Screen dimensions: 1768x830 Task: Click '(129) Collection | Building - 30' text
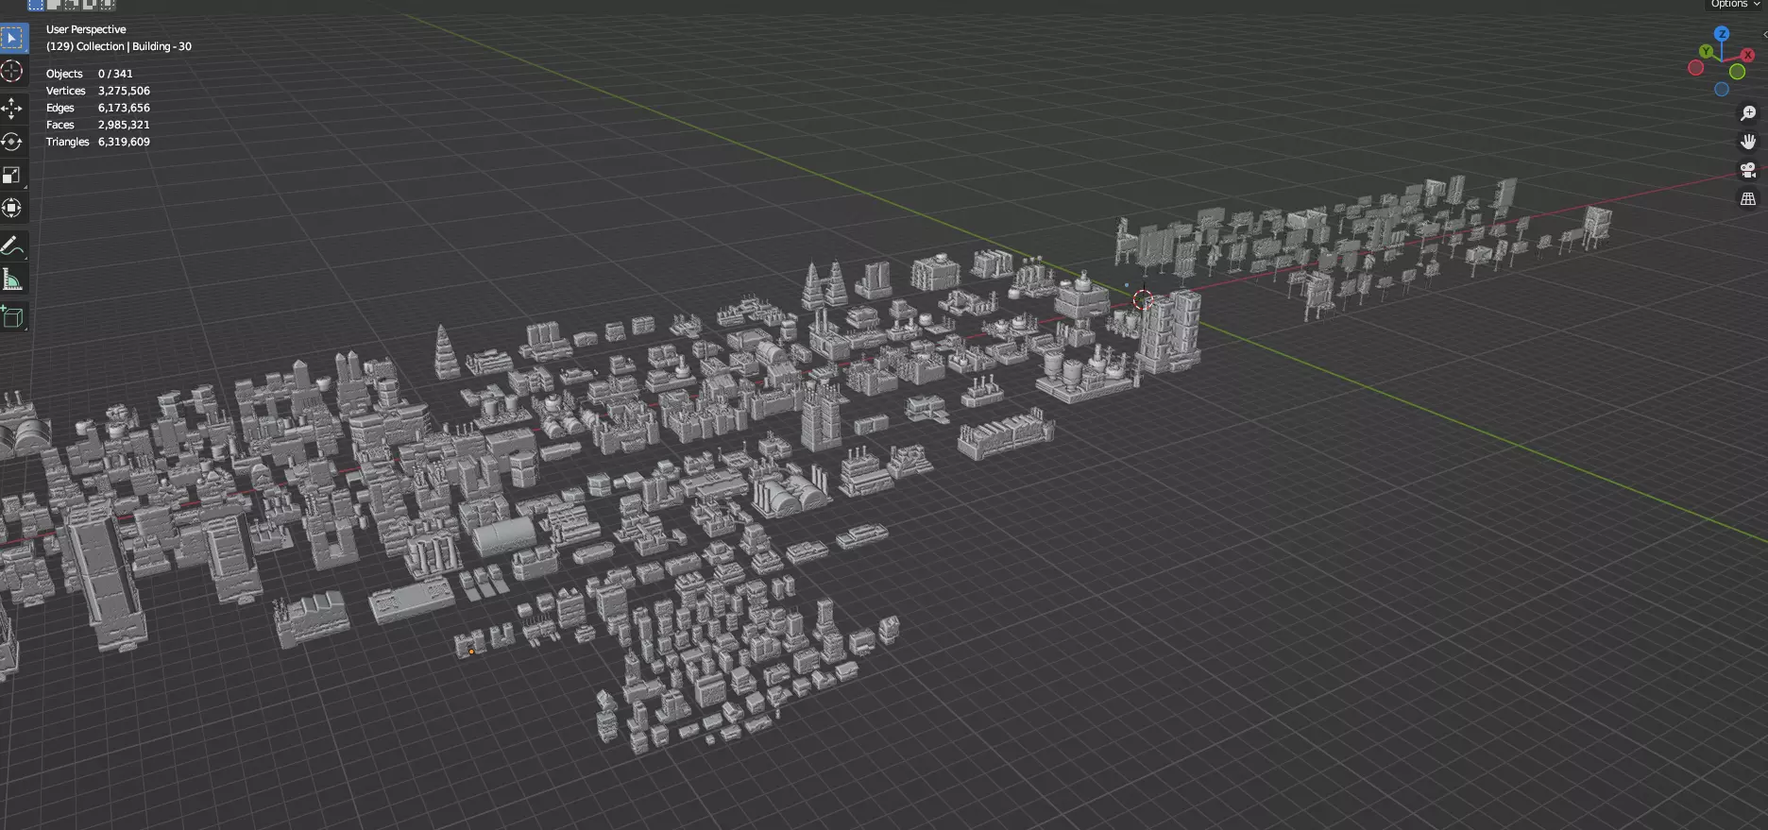(119, 46)
